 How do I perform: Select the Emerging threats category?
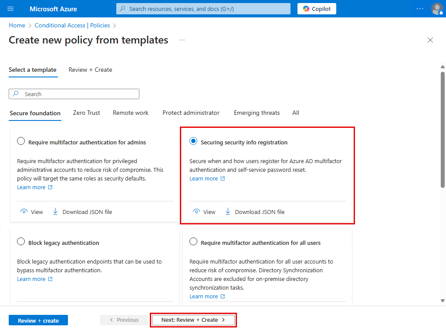[257, 113]
